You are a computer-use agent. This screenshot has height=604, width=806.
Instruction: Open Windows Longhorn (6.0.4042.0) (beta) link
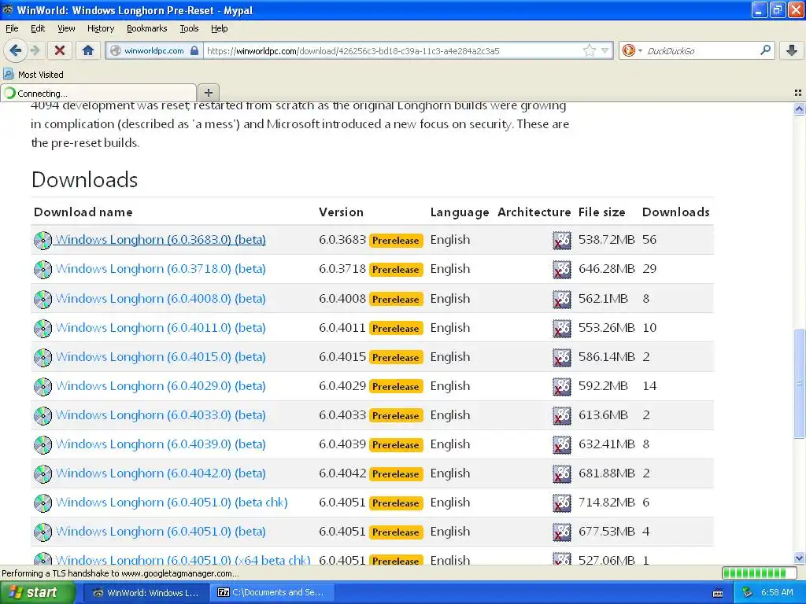[161, 473]
